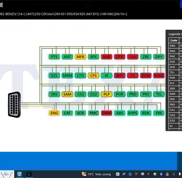Select the PRD module in the diagram
The width and height of the screenshot is (182, 178).
(x=132, y=94)
